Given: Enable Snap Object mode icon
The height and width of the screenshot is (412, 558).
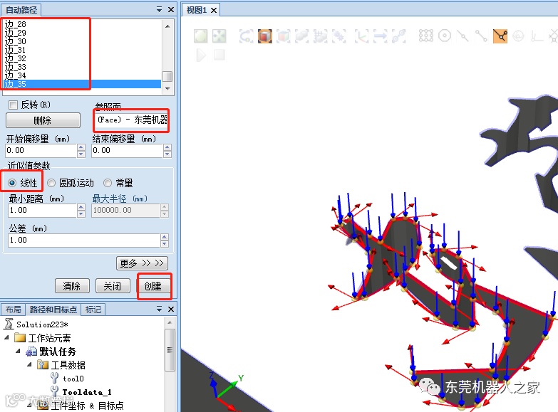Looking at the screenshot, I should point(426,36).
